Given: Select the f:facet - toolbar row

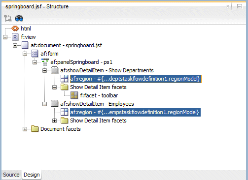Looking at the screenshot, I should pyautogui.click(x=99, y=95).
